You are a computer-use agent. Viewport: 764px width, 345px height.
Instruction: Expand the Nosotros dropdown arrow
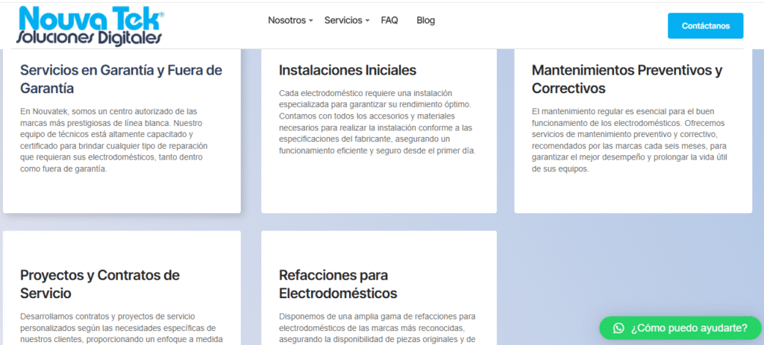311,21
